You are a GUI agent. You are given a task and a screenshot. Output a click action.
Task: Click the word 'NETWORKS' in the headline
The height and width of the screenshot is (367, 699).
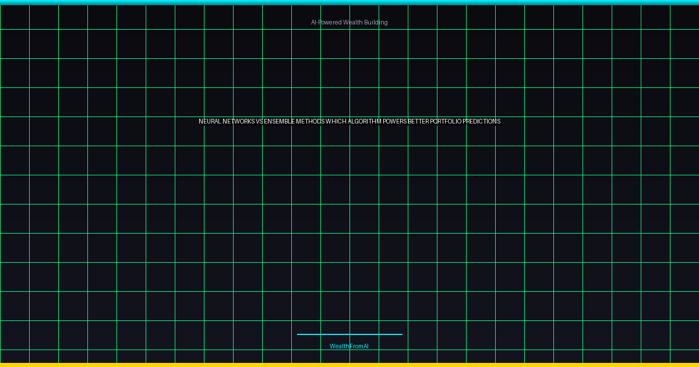239,122
